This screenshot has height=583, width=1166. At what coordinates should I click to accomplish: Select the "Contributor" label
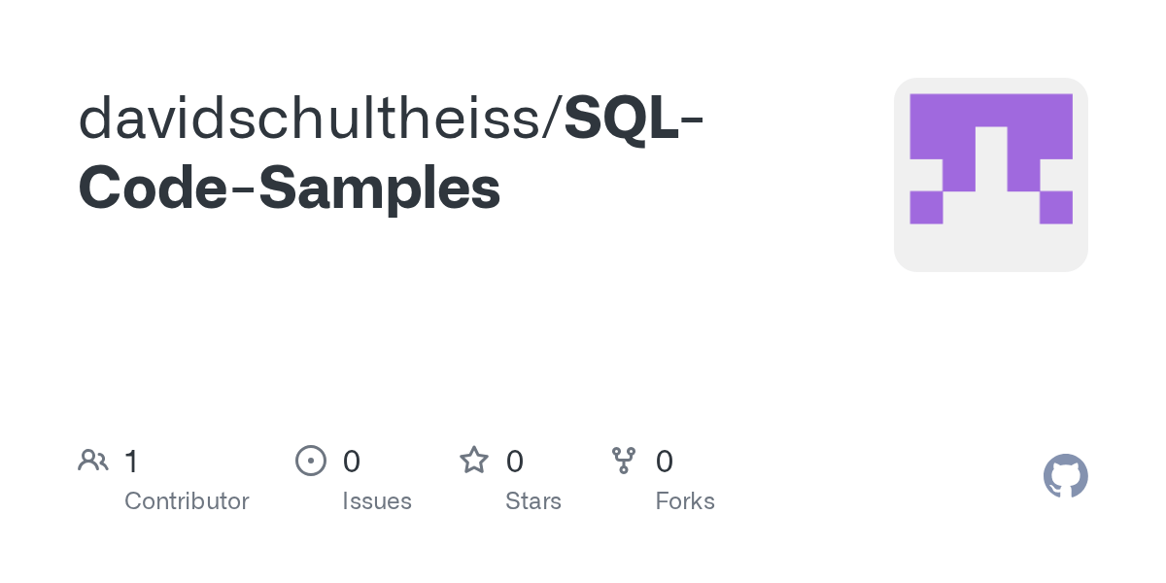pyautogui.click(x=187, y=501)
